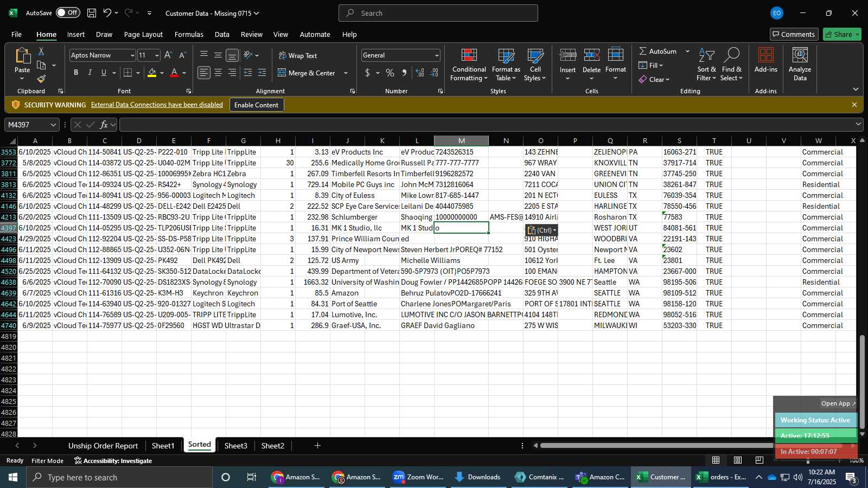The width and height of the screenshot is (868, 488).
Task: Apply right text alignment
Action: click(x=232, y=73)
